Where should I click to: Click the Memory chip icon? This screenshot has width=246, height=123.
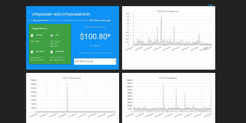32,36
